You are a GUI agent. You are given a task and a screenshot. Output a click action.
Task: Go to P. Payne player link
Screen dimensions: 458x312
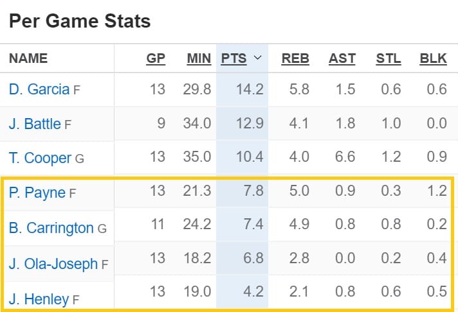(37, 193)
